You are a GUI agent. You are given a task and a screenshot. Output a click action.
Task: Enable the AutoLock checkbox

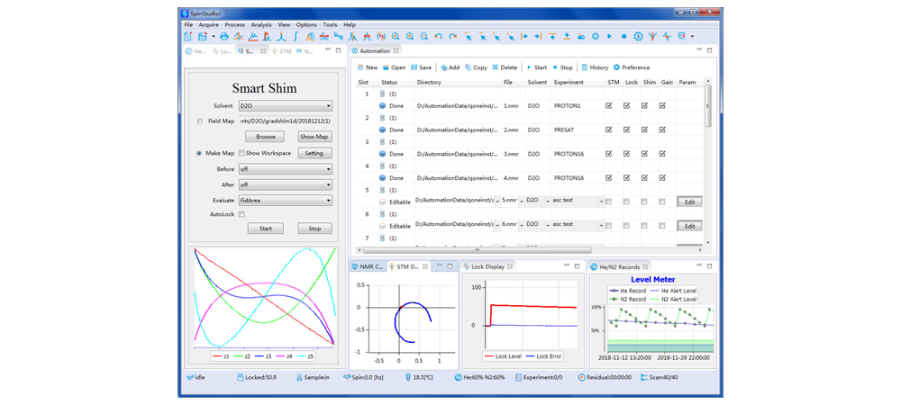coord(241,214)
